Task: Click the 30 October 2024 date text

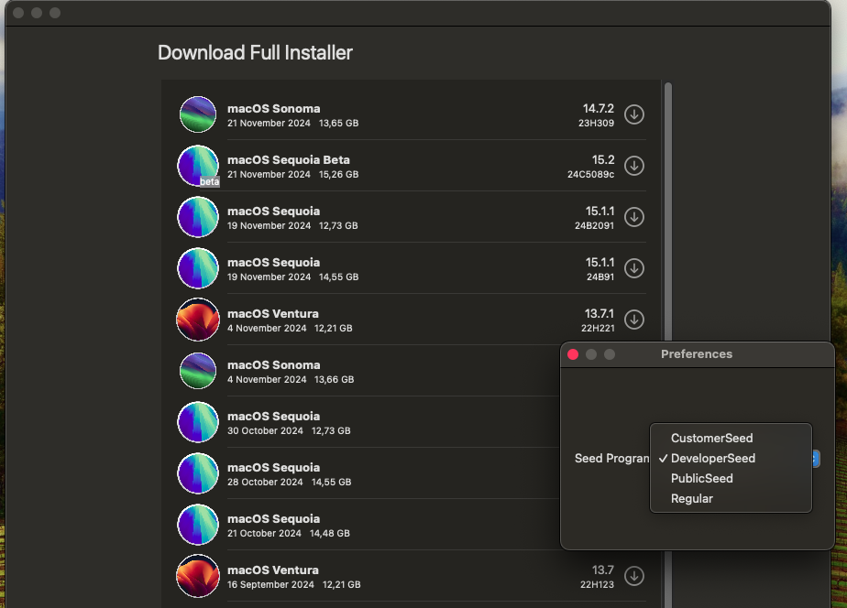Action: pos(265,430)
